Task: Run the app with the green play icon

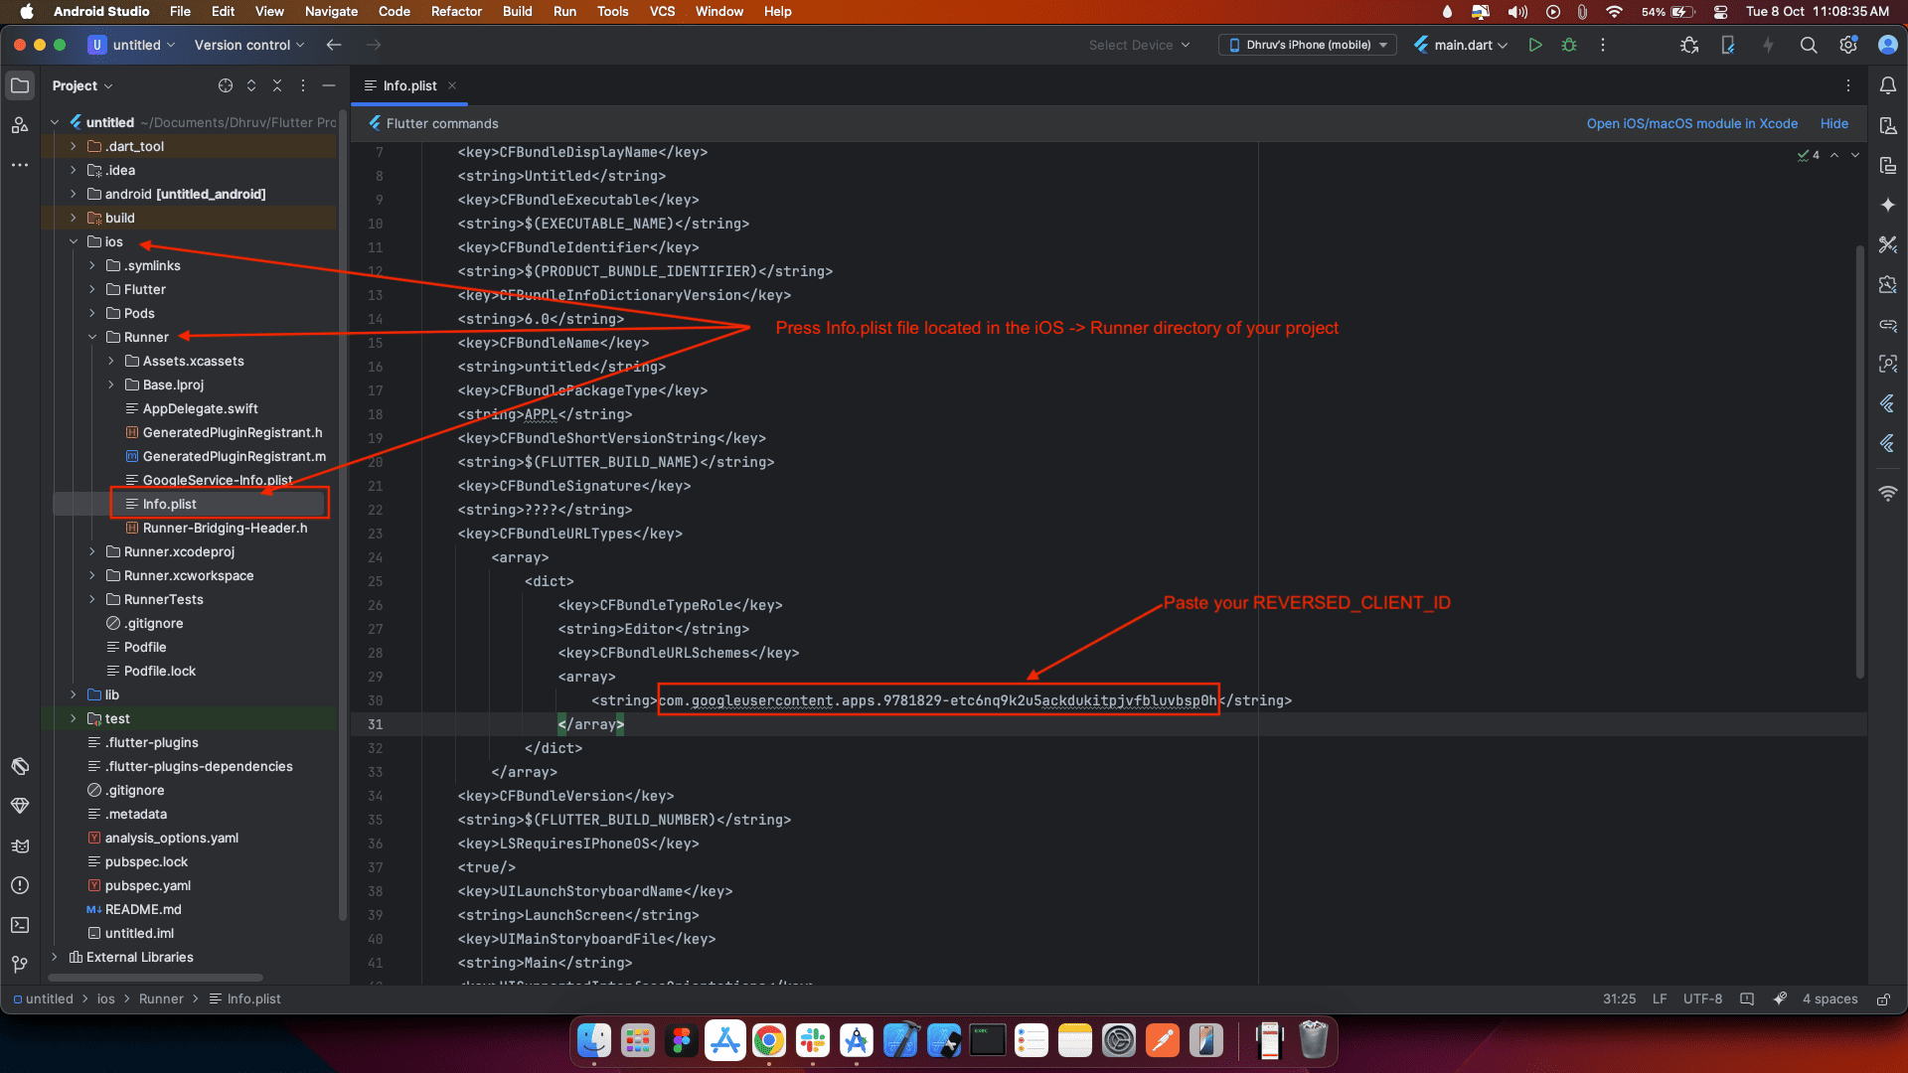Action: 1535,45
